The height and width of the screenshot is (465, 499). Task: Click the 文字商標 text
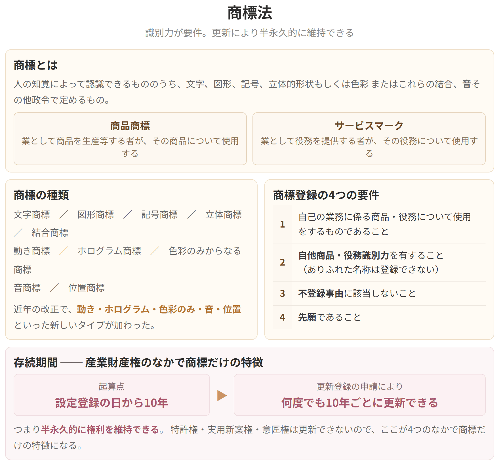32,215
